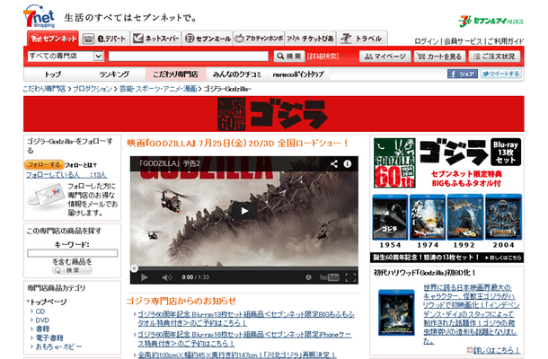Open 会員サービス link
Image resolution: width=548 pixels, height=359 pixels.
point(463,41)
